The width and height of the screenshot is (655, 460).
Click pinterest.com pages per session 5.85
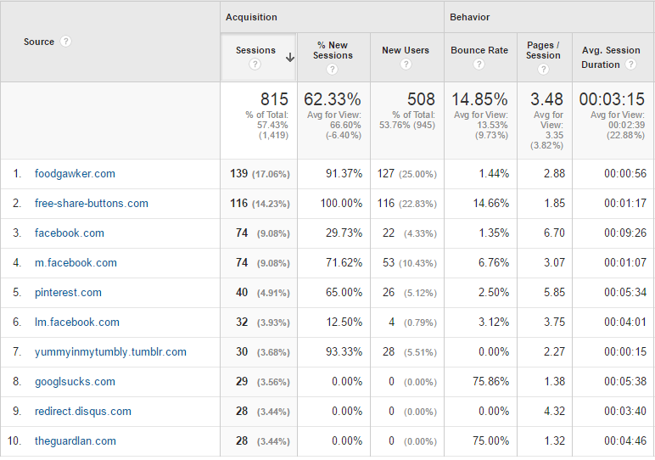[x=554, y=292]
